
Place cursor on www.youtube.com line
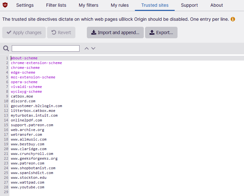[x=28, y=187]
